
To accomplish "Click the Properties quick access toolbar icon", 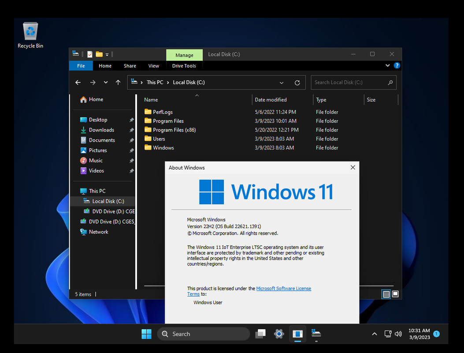I will [90, 54].
